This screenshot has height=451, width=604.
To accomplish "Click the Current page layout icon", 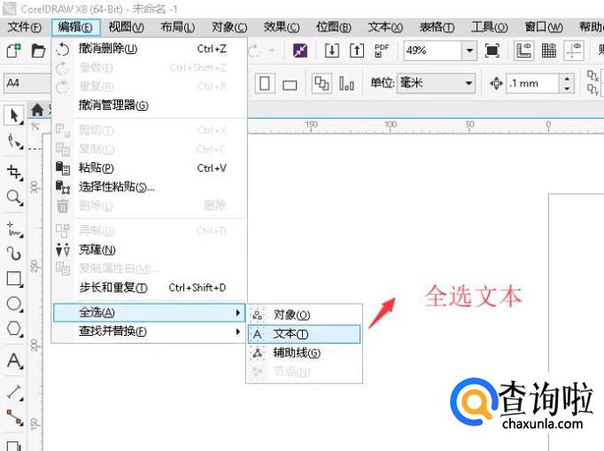I will 346,83.
